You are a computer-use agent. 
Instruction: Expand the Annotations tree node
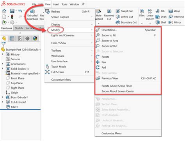tap(2, 64)
